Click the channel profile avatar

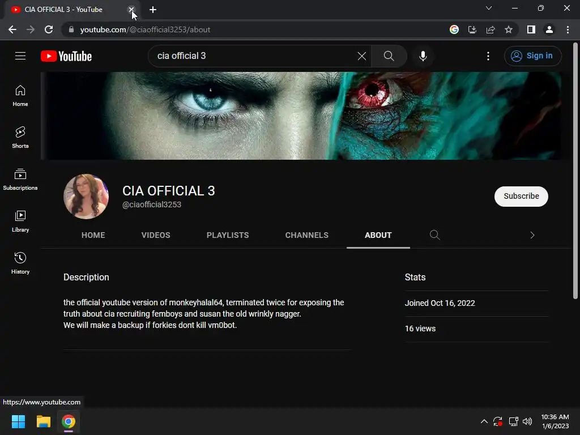tap(86, 197)
